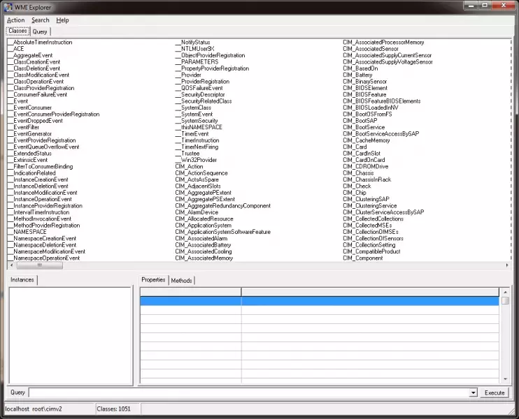Screen dimensions: 519x419
Task: Switch to the Classes tab
Action: [18, 31]
